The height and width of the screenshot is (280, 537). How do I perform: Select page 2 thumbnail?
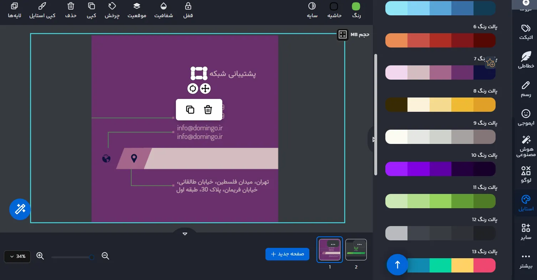click(356, 249)
